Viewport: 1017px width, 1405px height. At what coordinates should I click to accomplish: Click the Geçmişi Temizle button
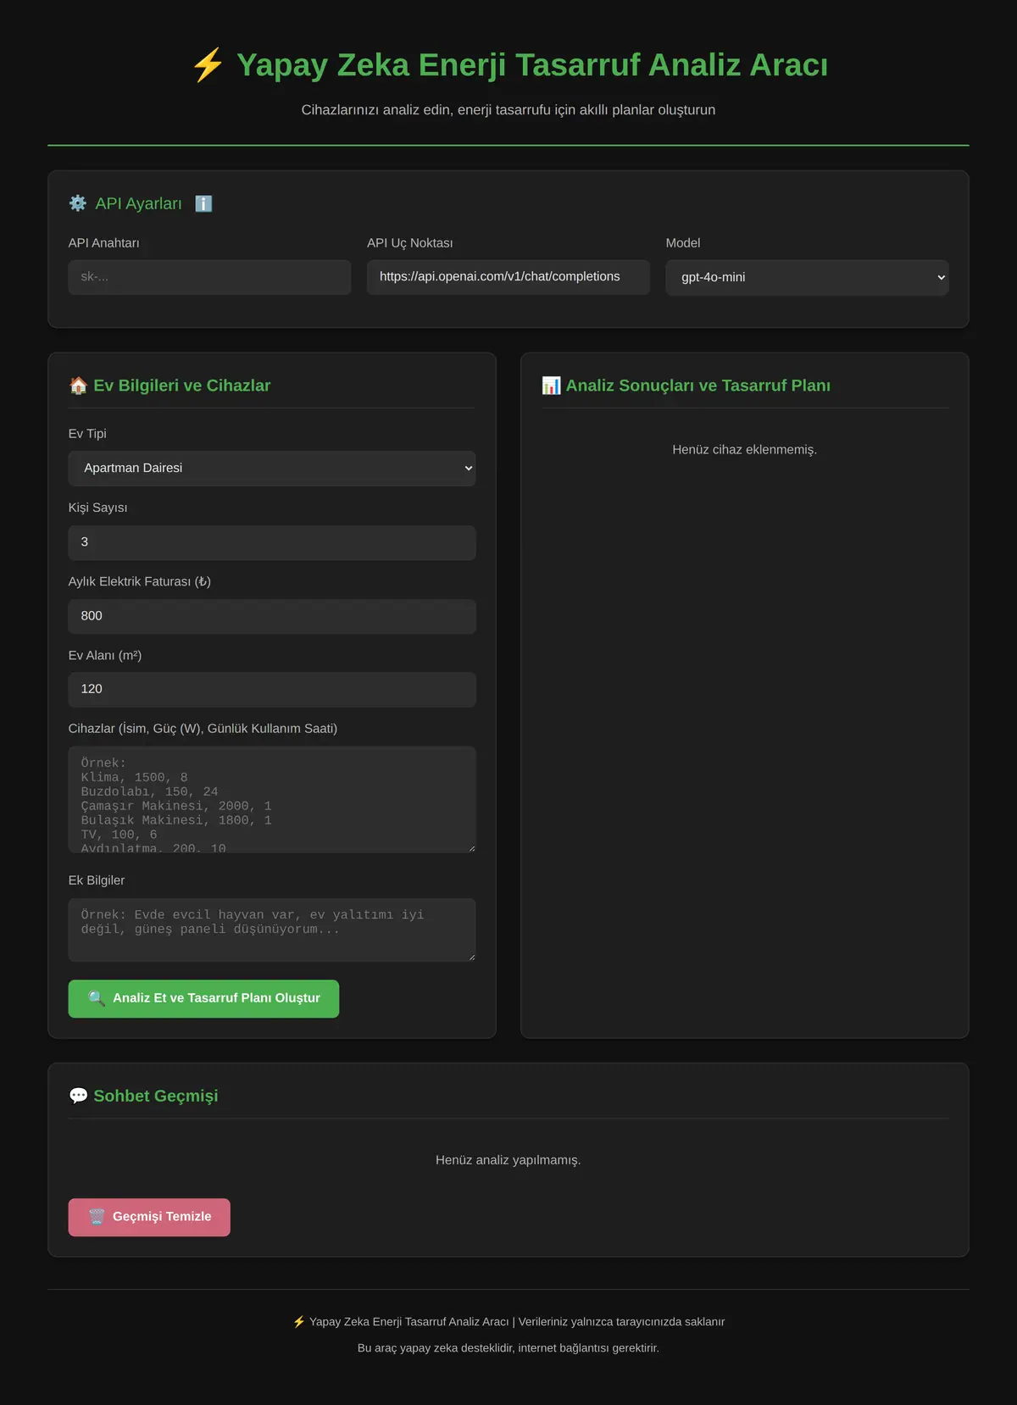[149, 1217]
